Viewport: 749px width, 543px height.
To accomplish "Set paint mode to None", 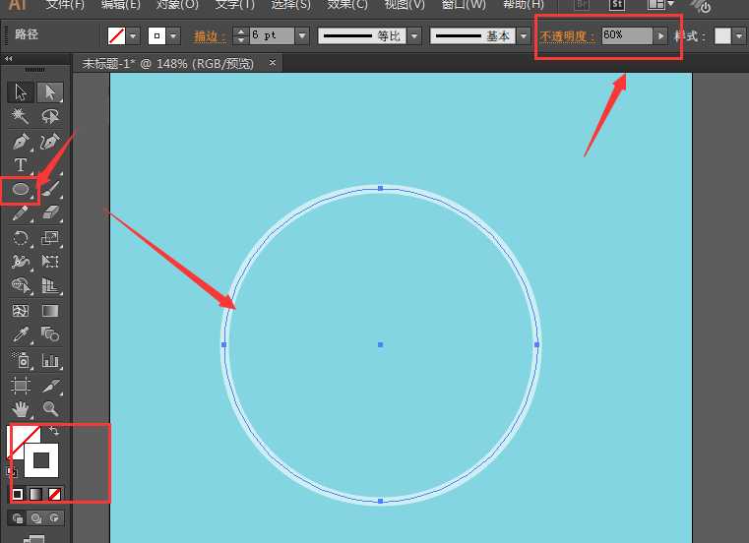I will coord(54,494).
